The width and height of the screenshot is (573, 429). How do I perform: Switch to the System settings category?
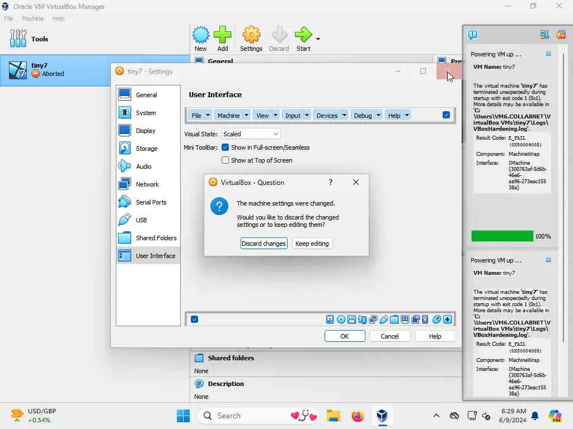148,113
